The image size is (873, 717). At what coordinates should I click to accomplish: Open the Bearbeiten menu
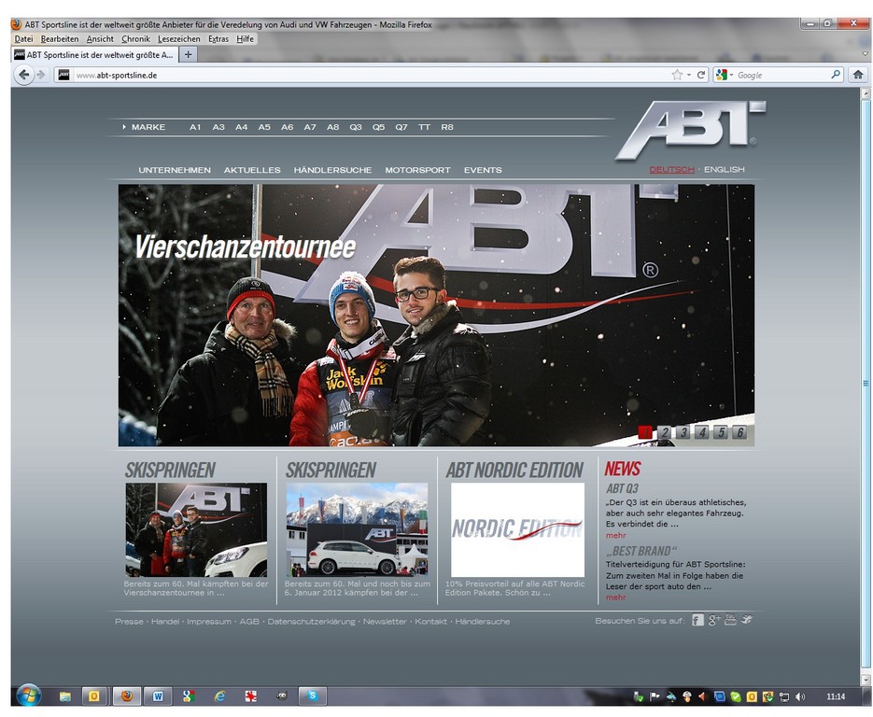[x=60, y=39]
